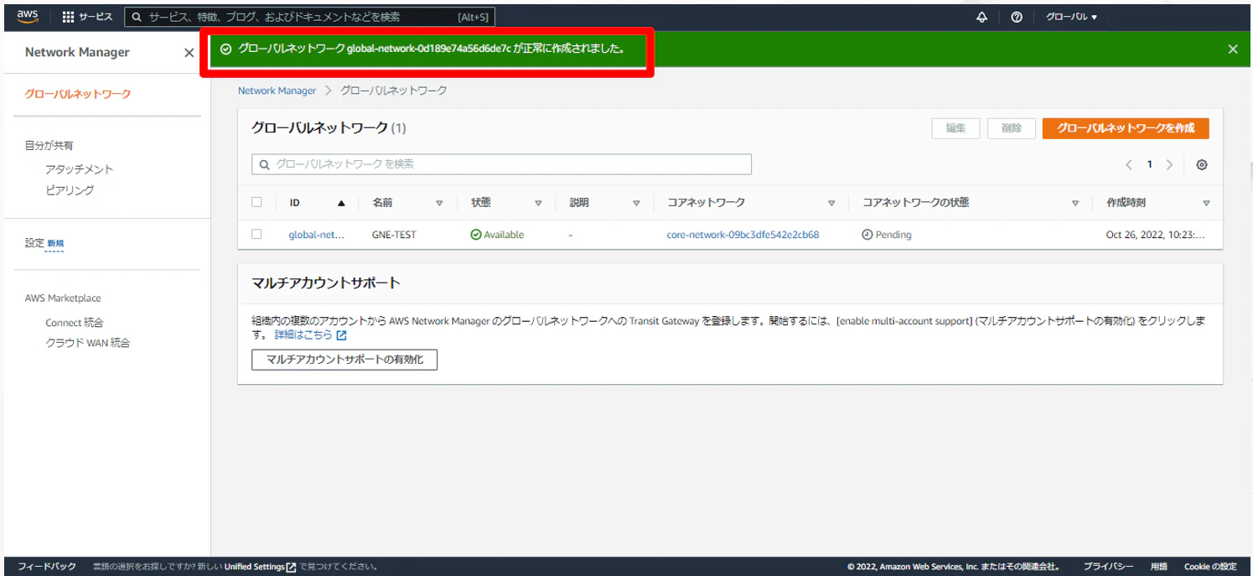Screen dimensions: 1253x576
Task: Click the Pending core network status
Action: tap(887, 235)
